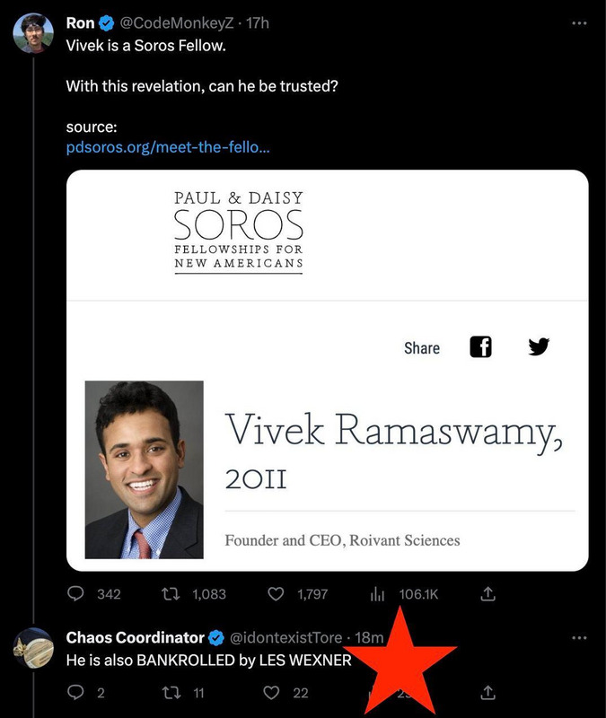Click Chaos Coordinator's profile avatar
606x718 pixels.
pos(31,649)
